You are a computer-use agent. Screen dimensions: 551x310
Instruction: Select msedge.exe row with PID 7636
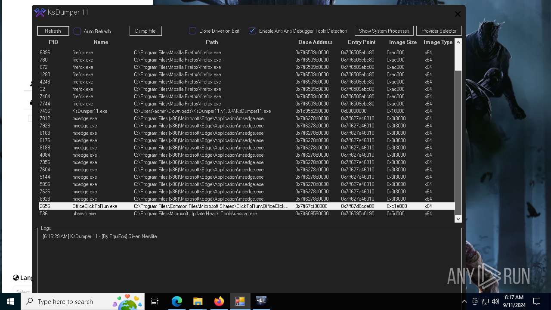247,192
